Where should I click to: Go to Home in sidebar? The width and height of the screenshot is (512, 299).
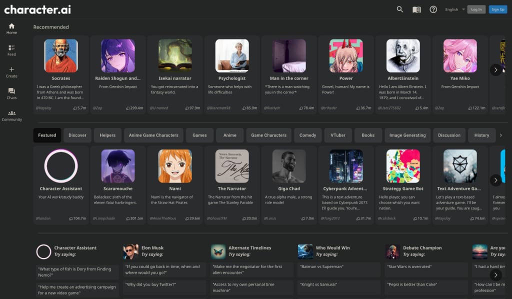[x=12, y=28]
